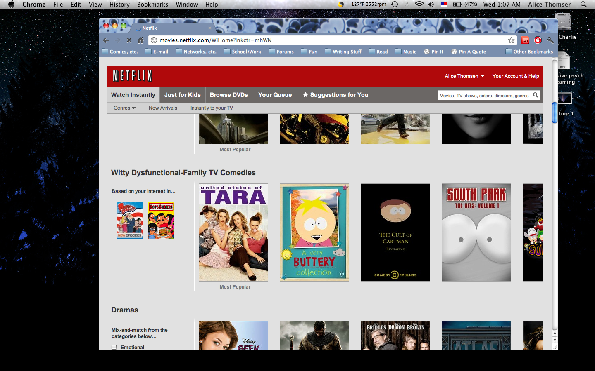Click the Netflix logo
Viewport: 595px width, 371px height.
(133, 76)
